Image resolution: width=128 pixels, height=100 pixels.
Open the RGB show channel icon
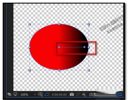[x=84, y=94]
